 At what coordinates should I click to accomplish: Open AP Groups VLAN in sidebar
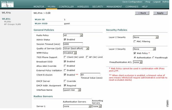(x=12, y=24)
